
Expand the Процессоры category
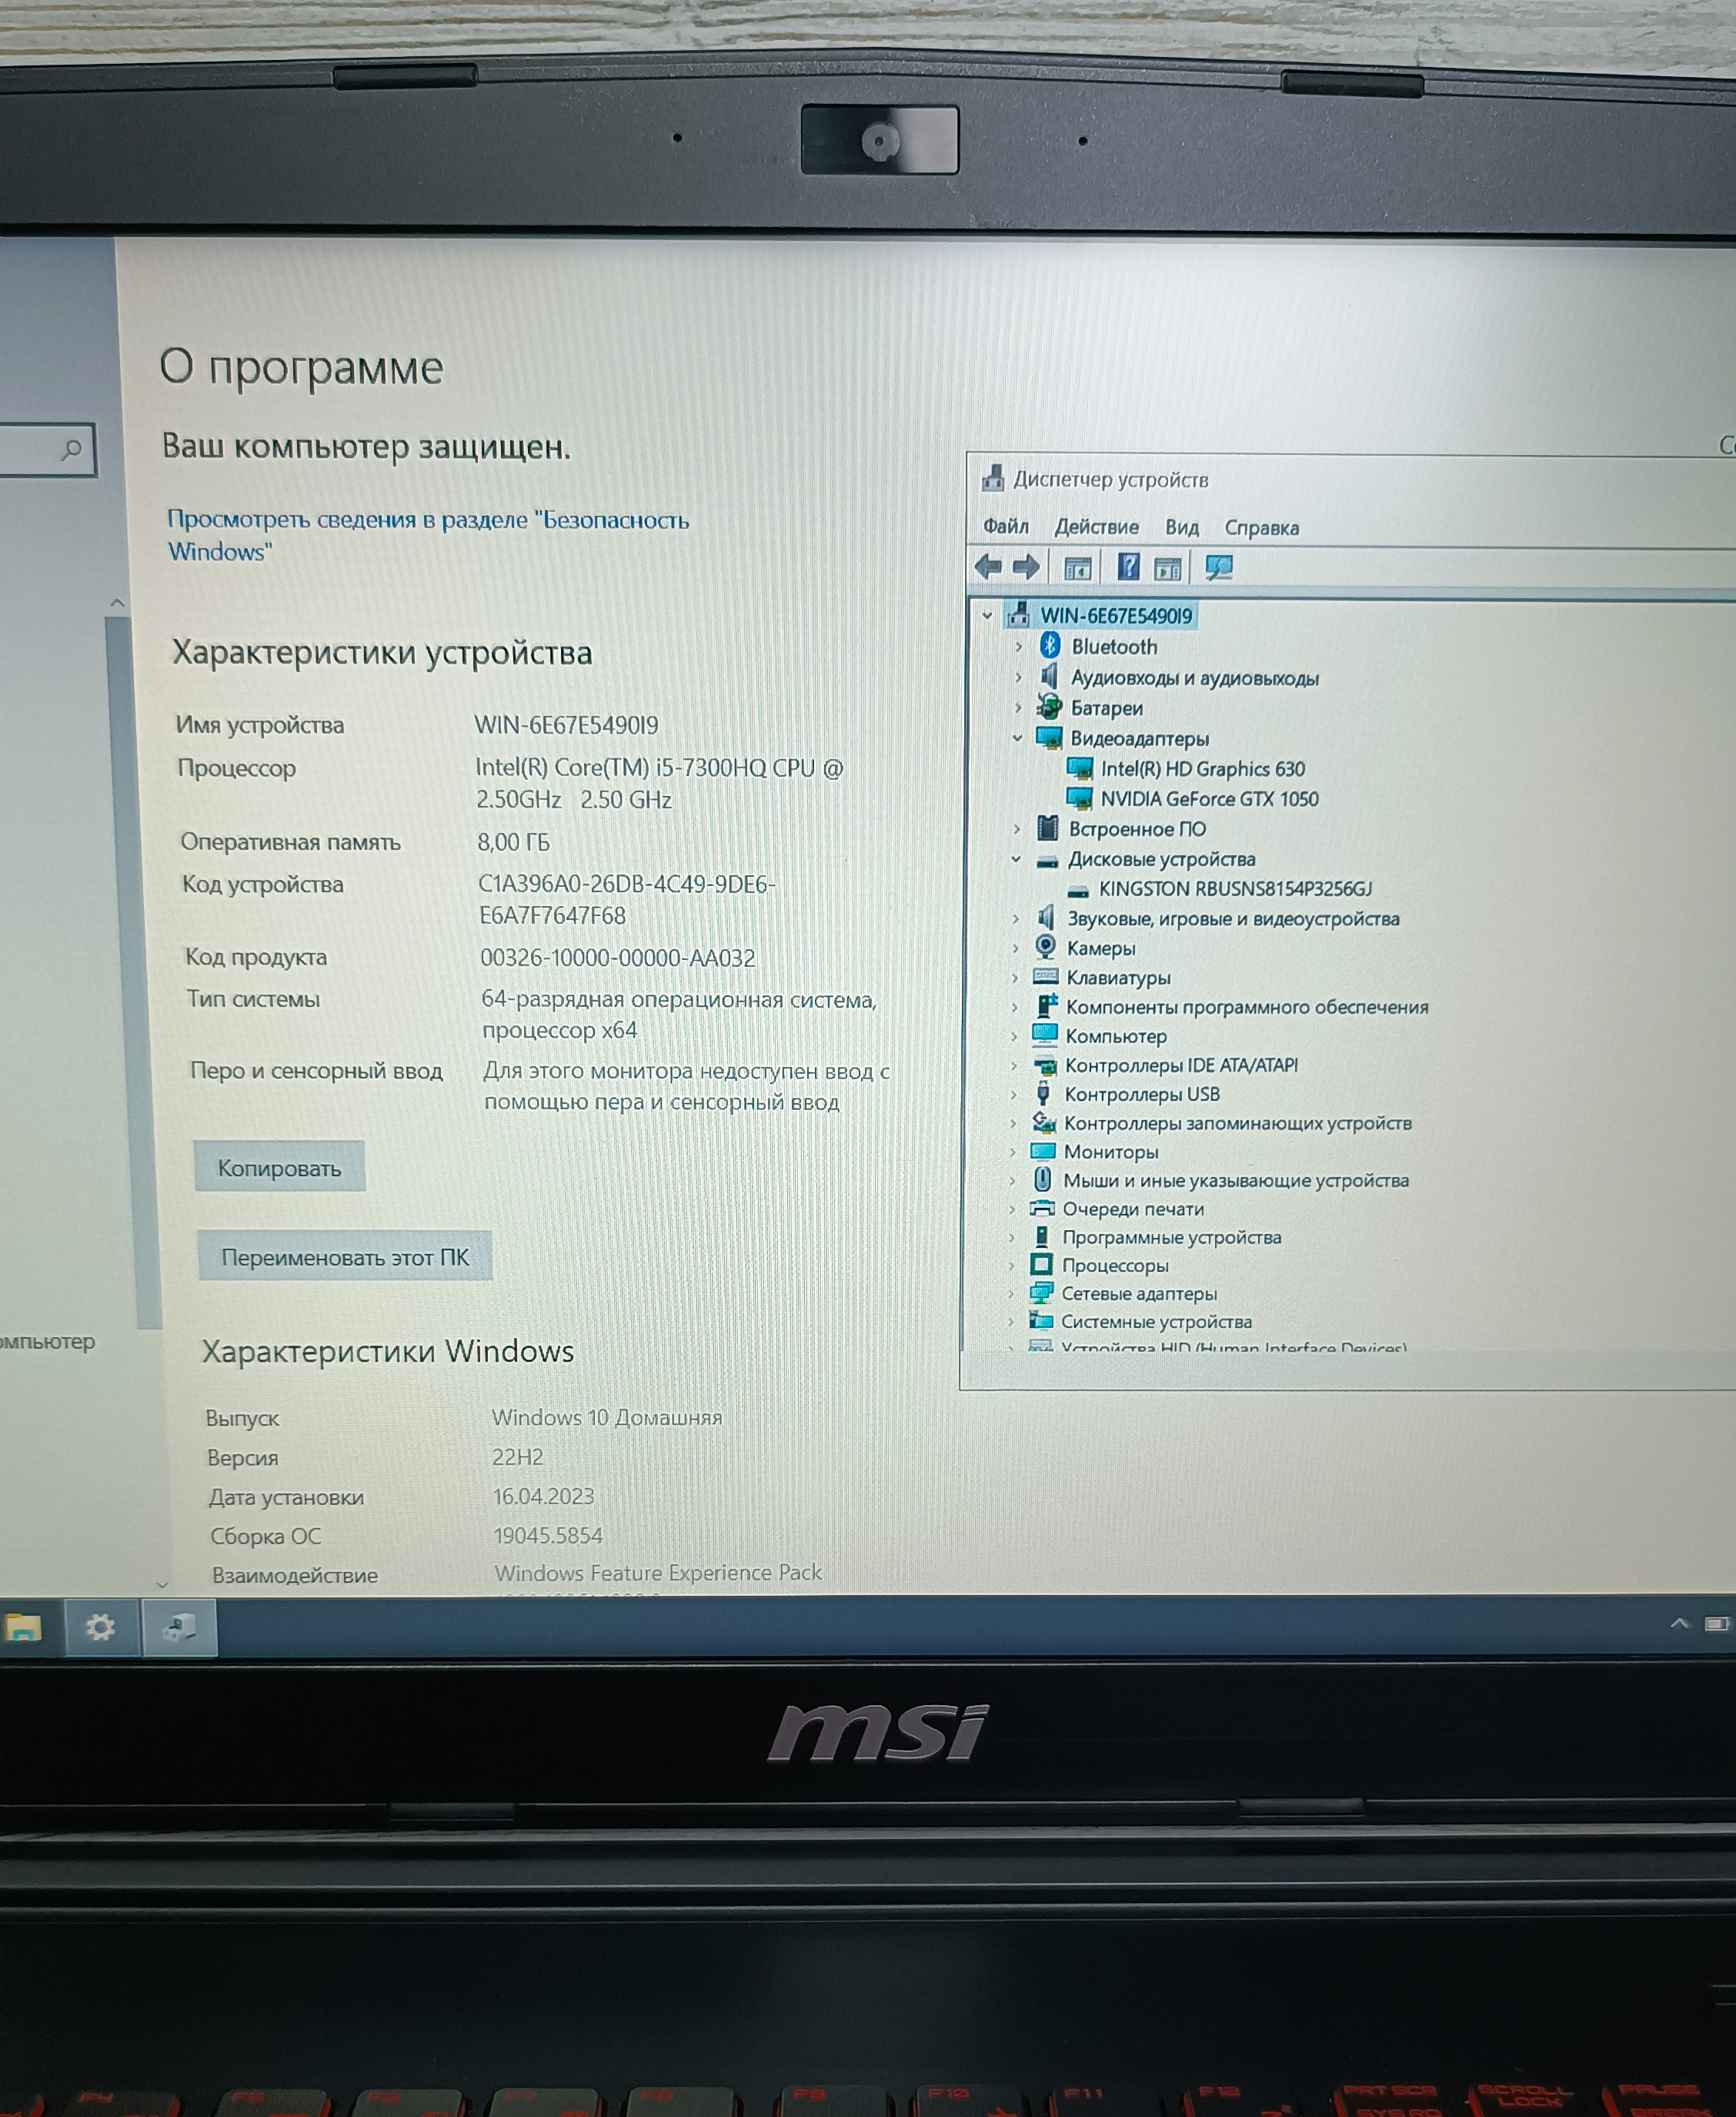tap(1011, 1266)
